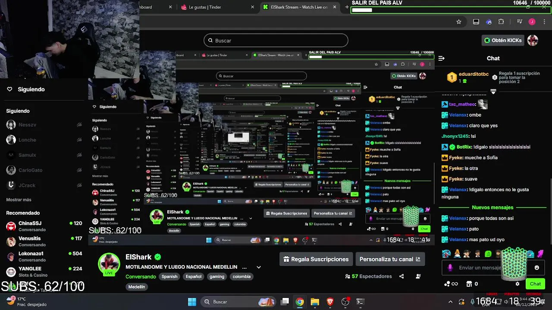Screen dimensions: 552x310
Task: Focus Enviar un mensaje chat input
Action: pos(493,267)
